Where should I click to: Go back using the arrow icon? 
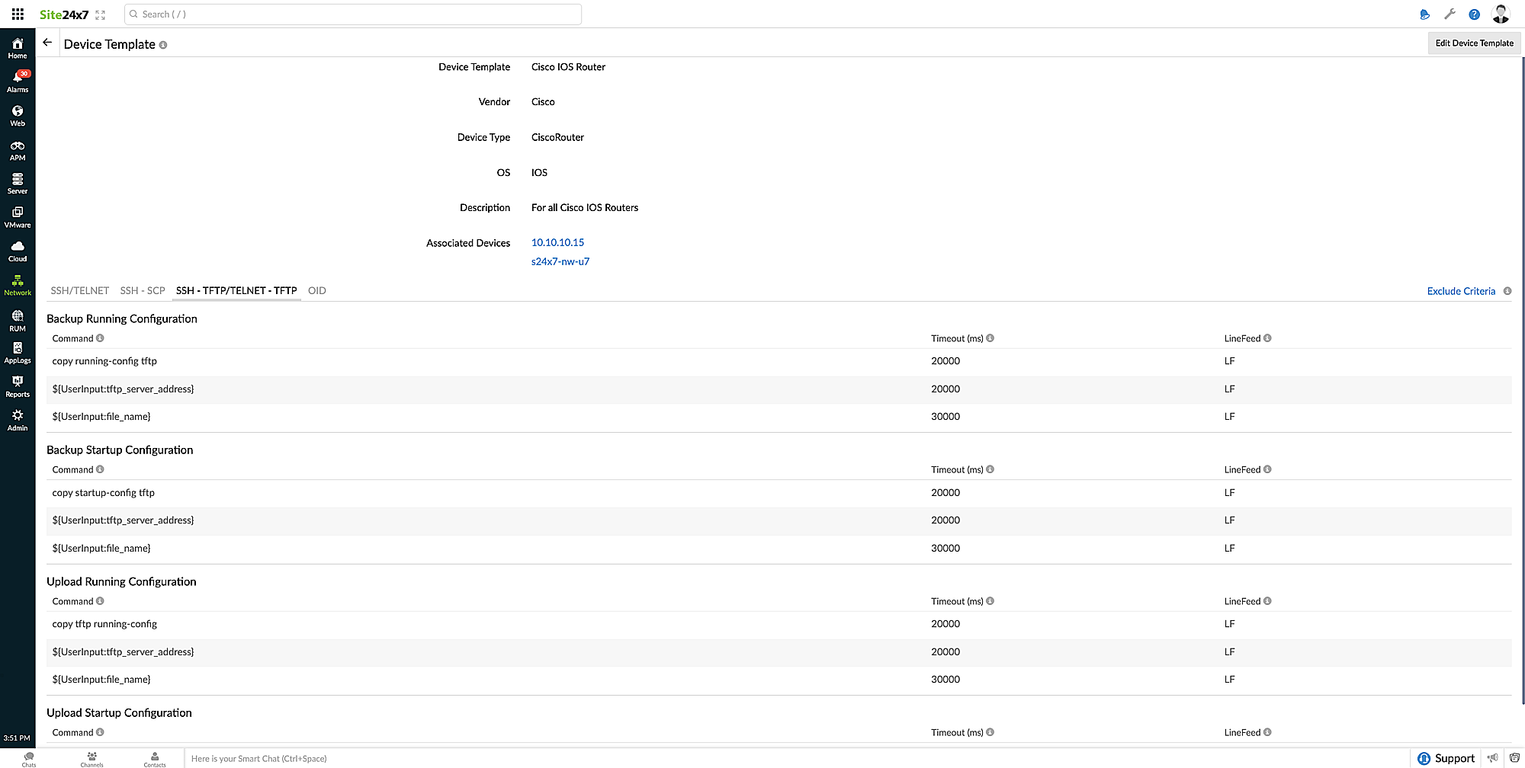tap(47, 43)
